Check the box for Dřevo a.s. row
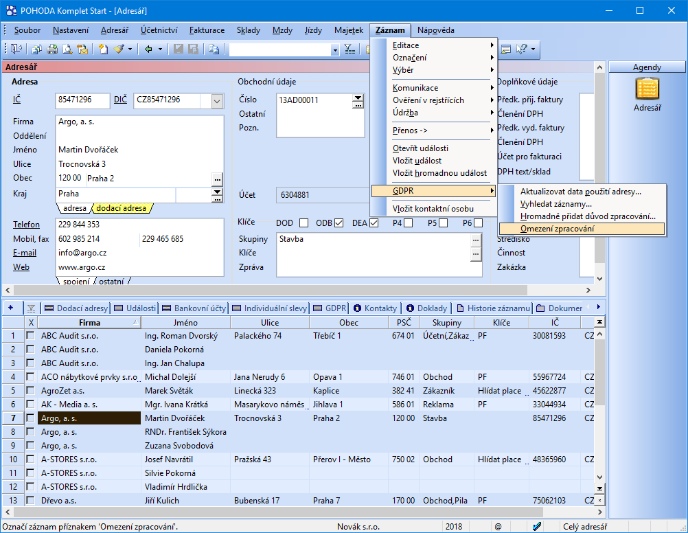The image size is (688, 533). [x=30, y=500]
